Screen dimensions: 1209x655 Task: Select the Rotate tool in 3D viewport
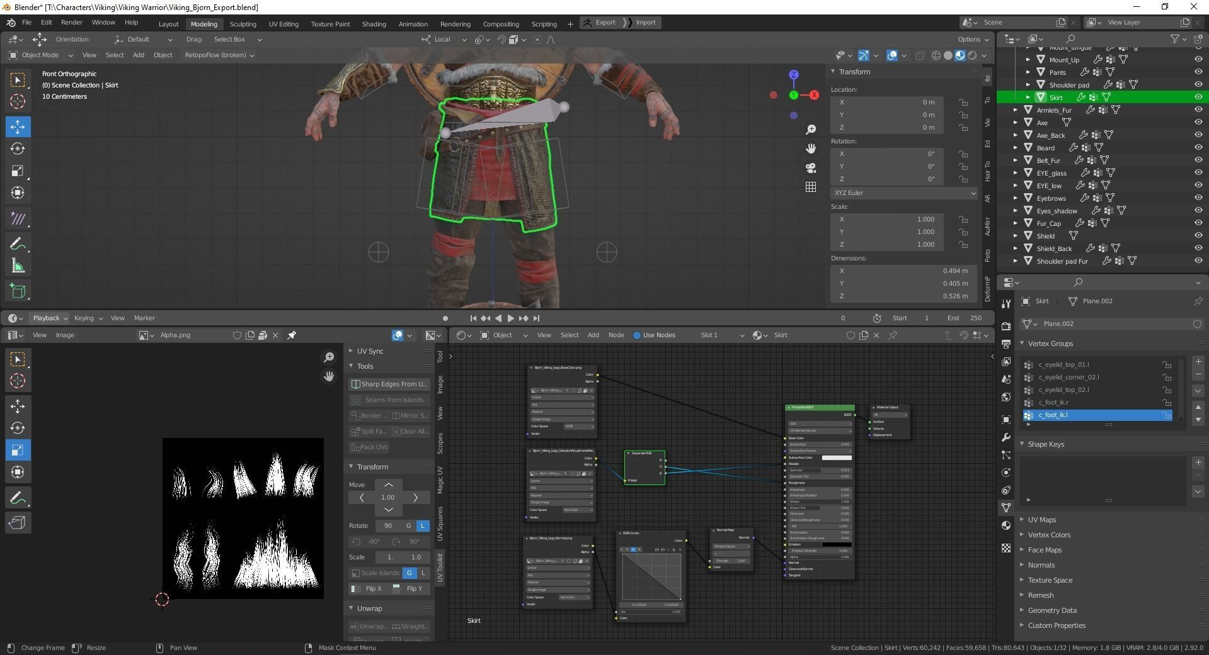tap(18, 149)
